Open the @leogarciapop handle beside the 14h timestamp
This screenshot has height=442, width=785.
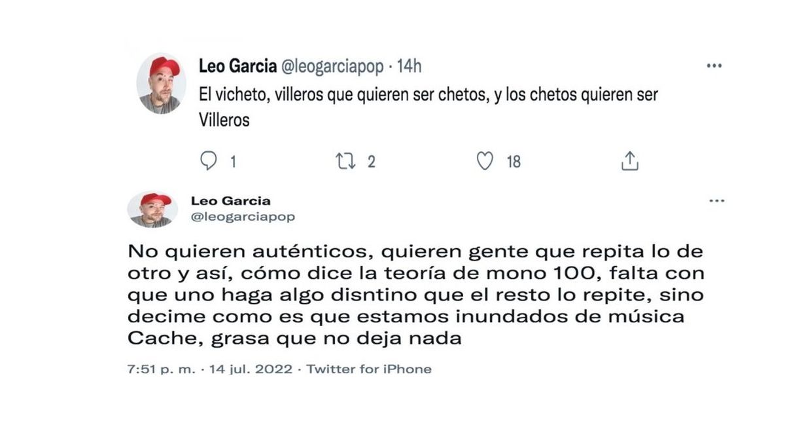pyautogui.click(x=332, y=67)
